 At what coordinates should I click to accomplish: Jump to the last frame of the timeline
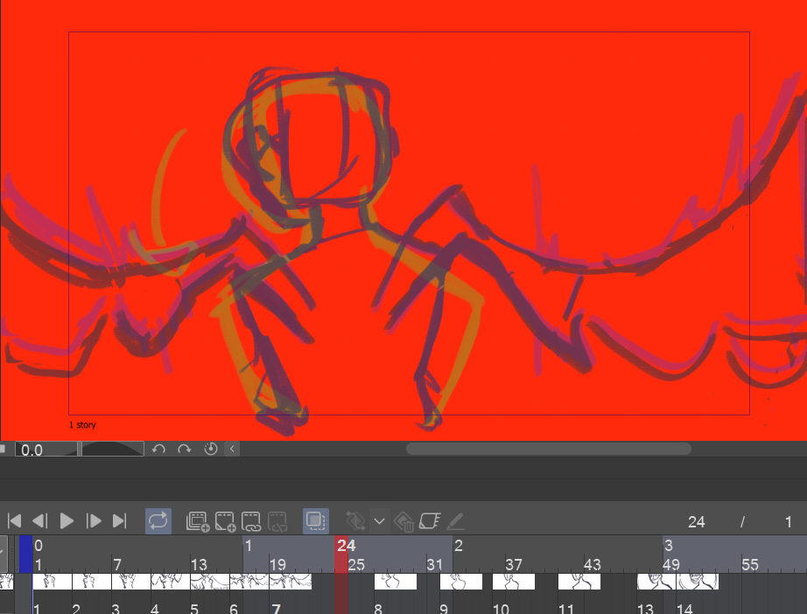click(119, 521)
